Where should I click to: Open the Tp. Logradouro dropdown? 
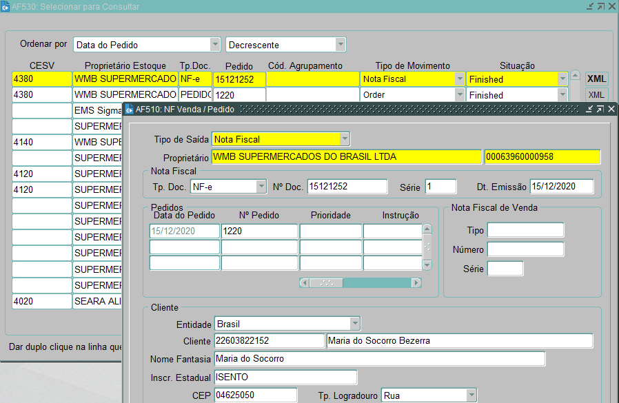click(x=471, y=395)
